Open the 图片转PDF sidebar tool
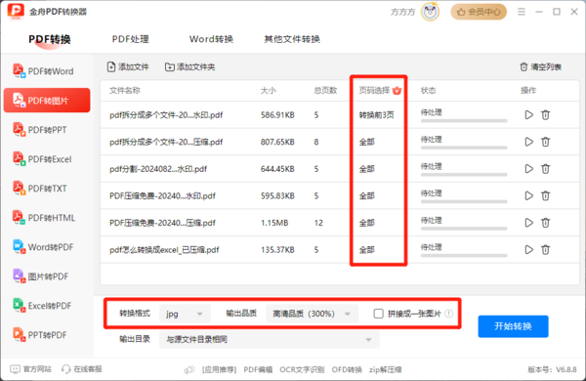Screen dimensions: 586x381 [x=47, y=276]
